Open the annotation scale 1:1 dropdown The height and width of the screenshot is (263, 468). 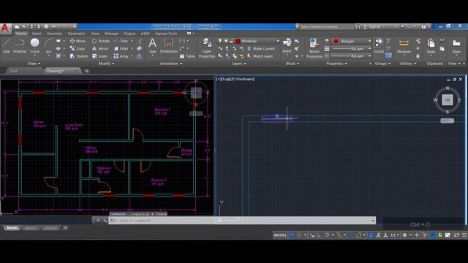click(395, 235)
